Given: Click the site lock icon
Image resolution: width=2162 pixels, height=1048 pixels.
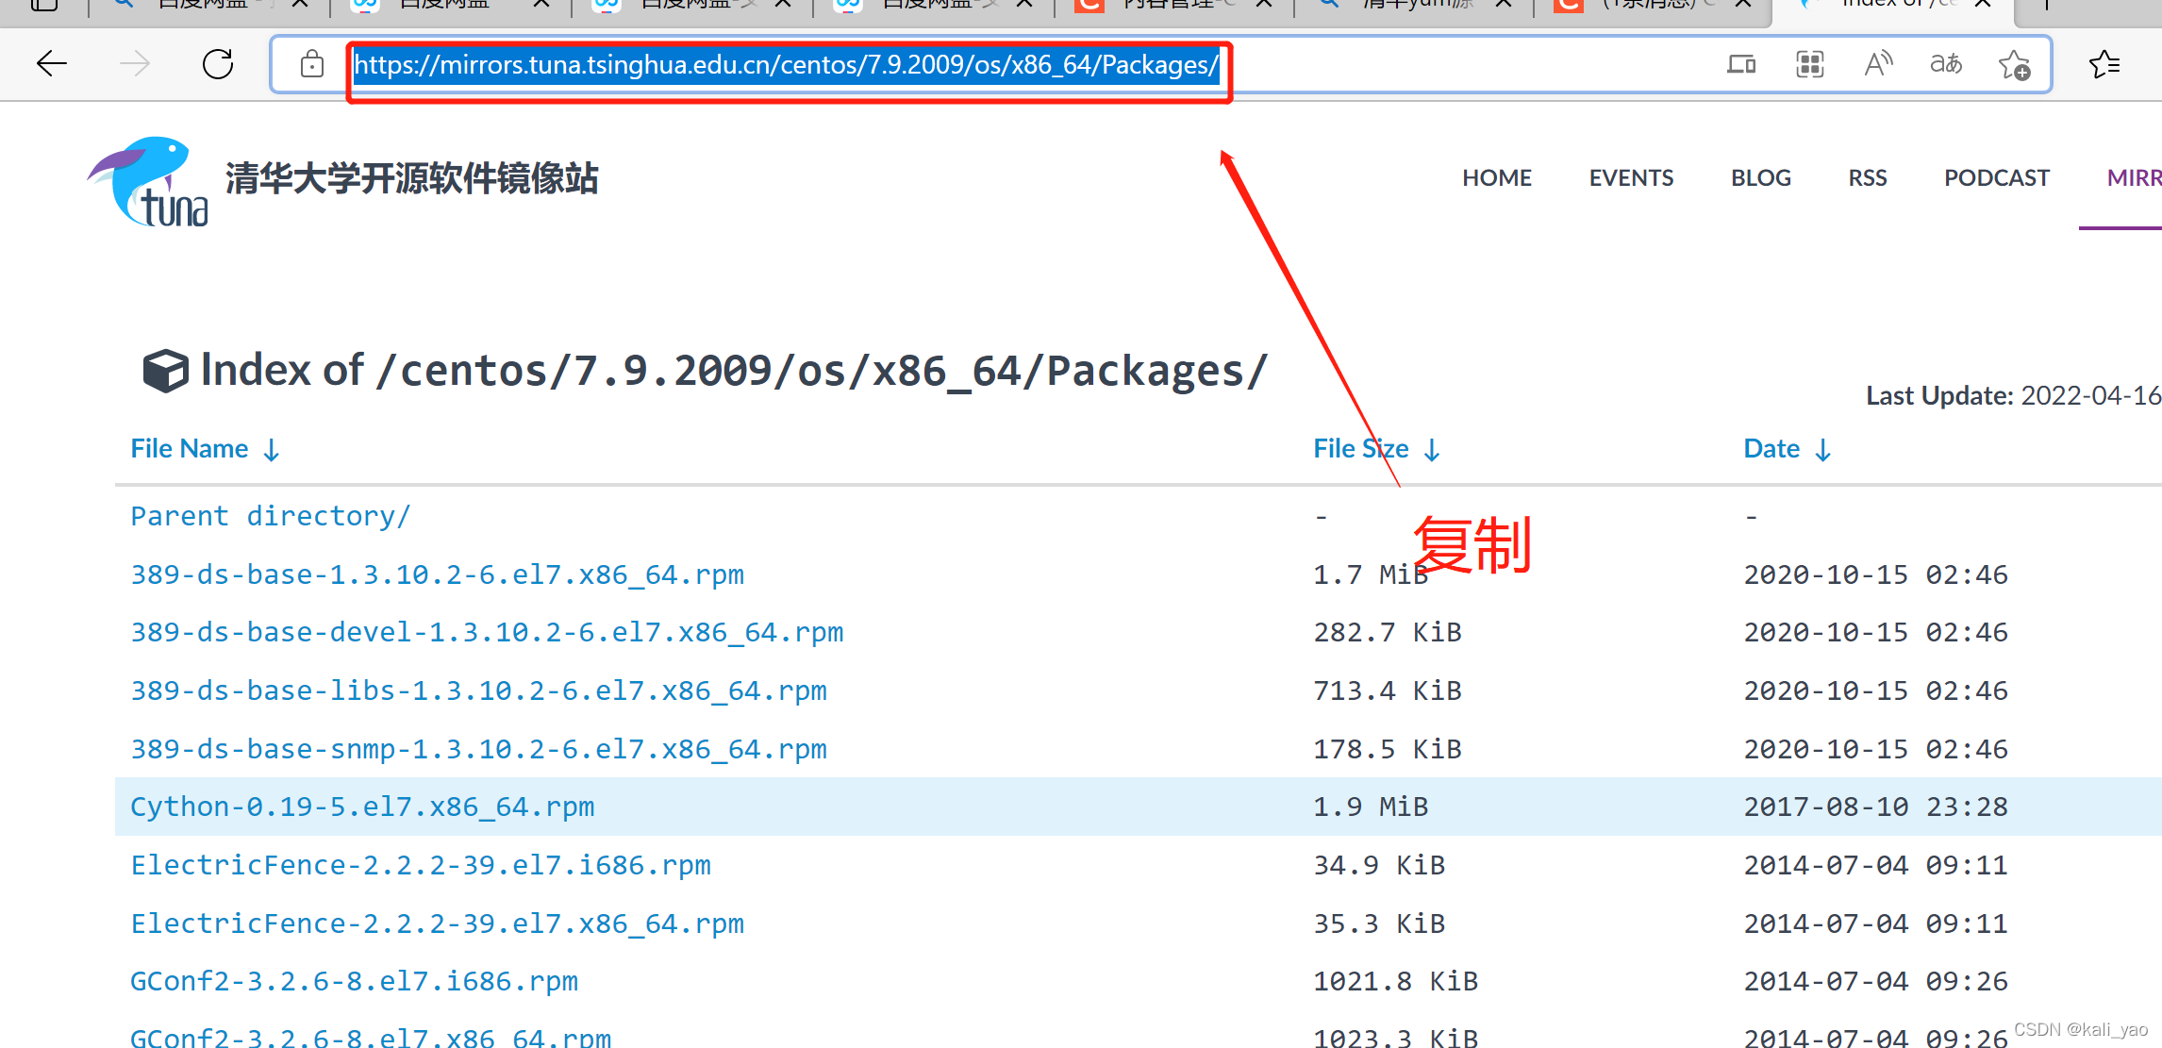Looking at the screenshot, I should [312, 64].
